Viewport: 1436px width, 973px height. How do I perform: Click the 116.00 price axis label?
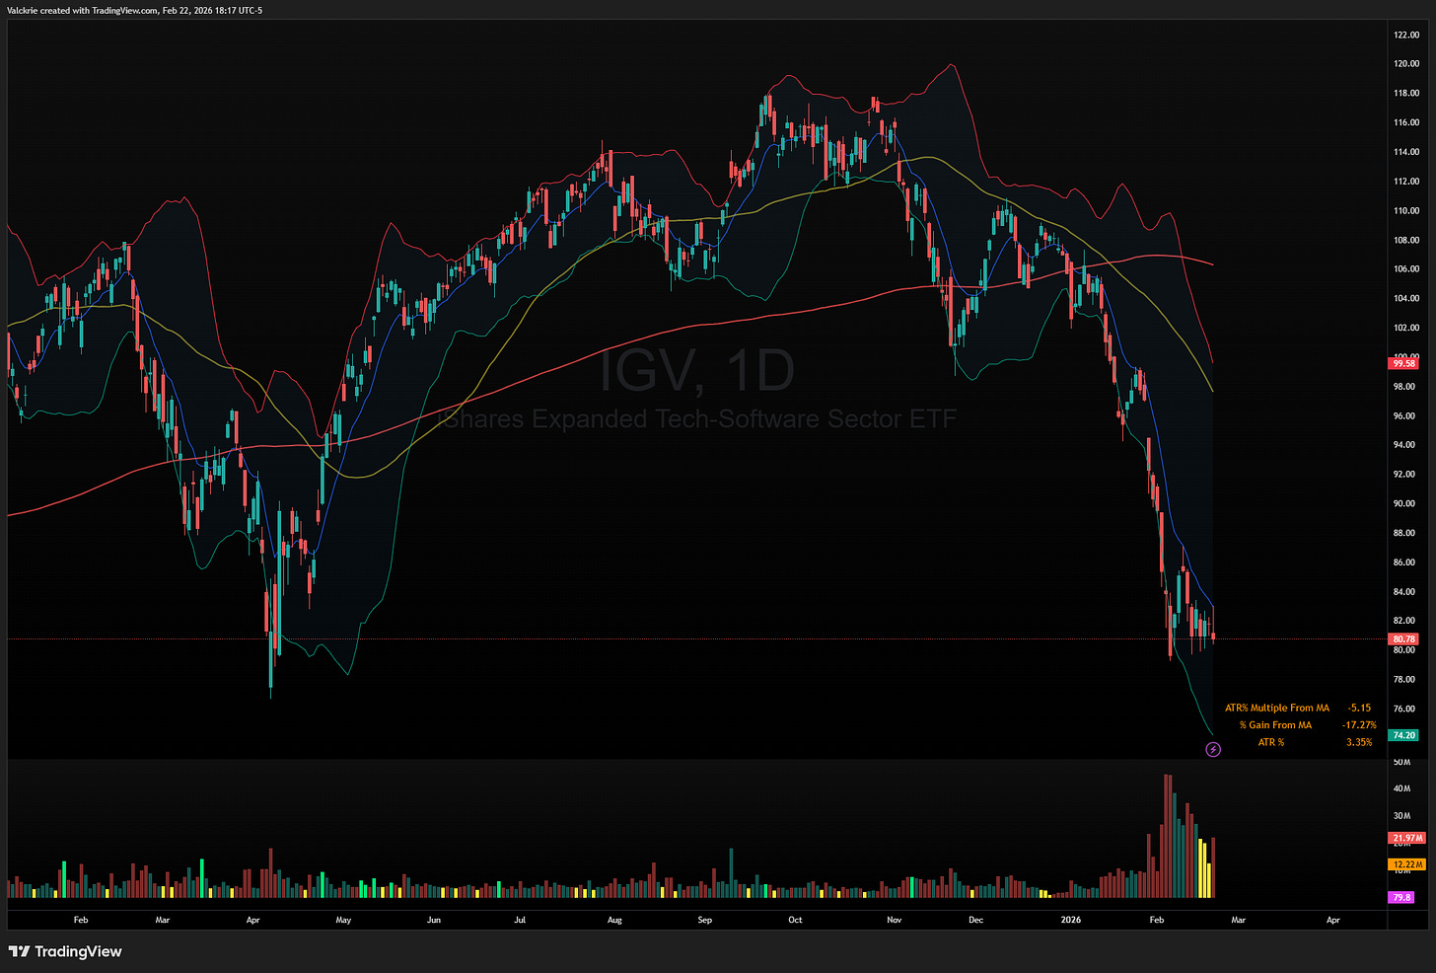point(1406,122)
